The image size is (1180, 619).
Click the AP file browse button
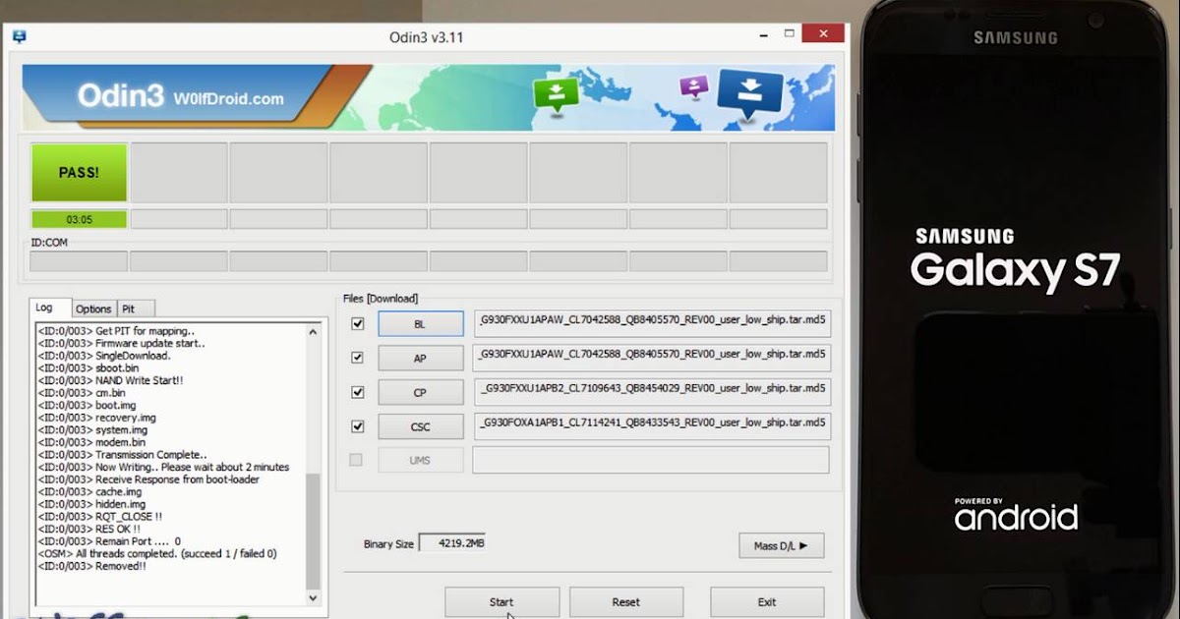click(x=420, y=359)
